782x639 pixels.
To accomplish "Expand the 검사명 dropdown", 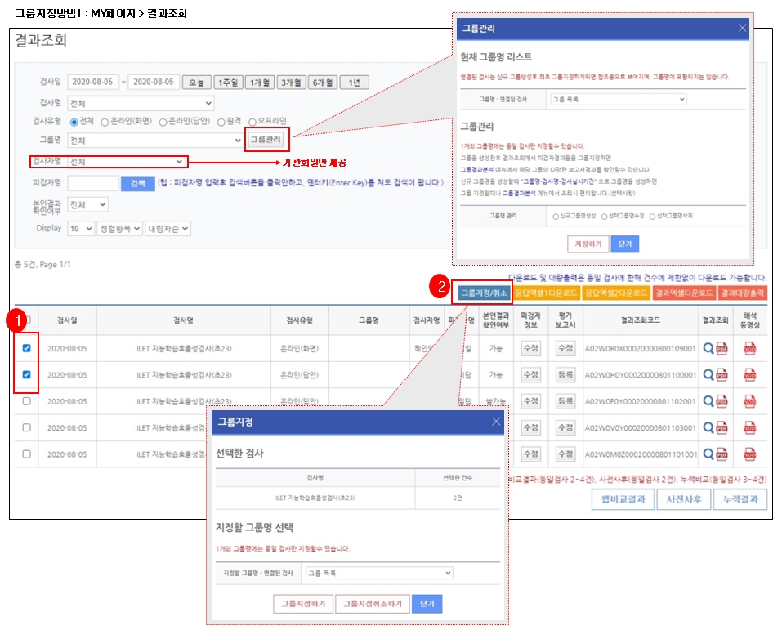I will tap(141, 104).
